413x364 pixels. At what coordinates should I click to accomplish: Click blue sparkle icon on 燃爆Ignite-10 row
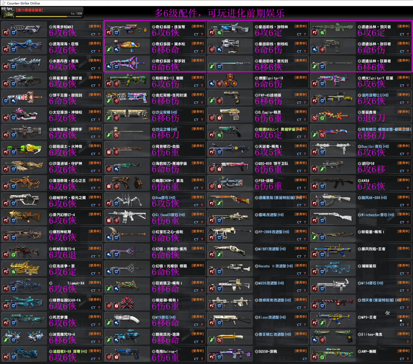(212, 84)
